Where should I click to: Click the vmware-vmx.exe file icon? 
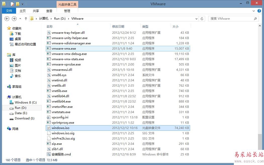pos(49,48)
